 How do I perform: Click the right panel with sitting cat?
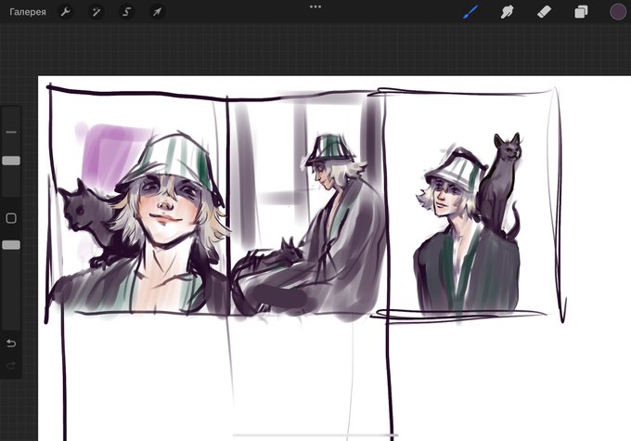[x=473, y=203]
